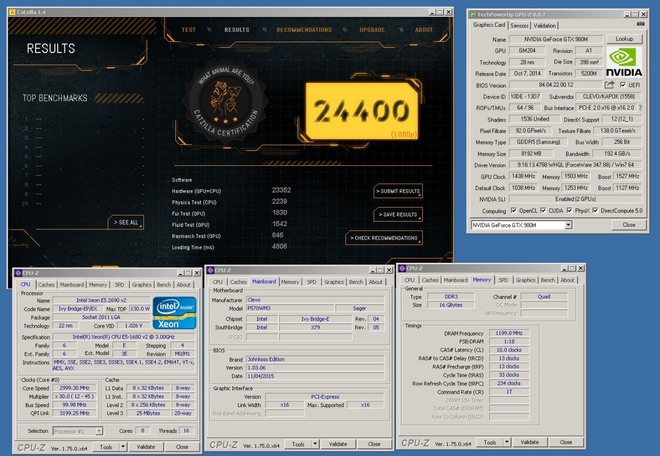Image resolution: width=660 pixels, height=456 pixels.
Task: Save GPU BIOS with the share arrow icon
Action: pyautogui.click(x=610, y=85)
